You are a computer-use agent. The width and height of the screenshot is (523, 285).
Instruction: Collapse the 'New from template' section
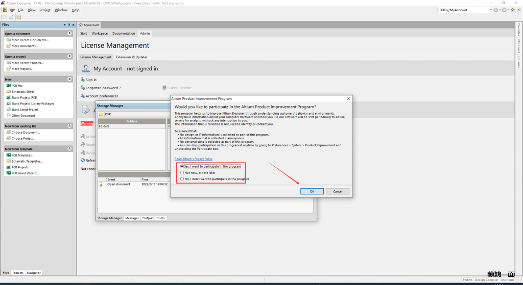69,149
